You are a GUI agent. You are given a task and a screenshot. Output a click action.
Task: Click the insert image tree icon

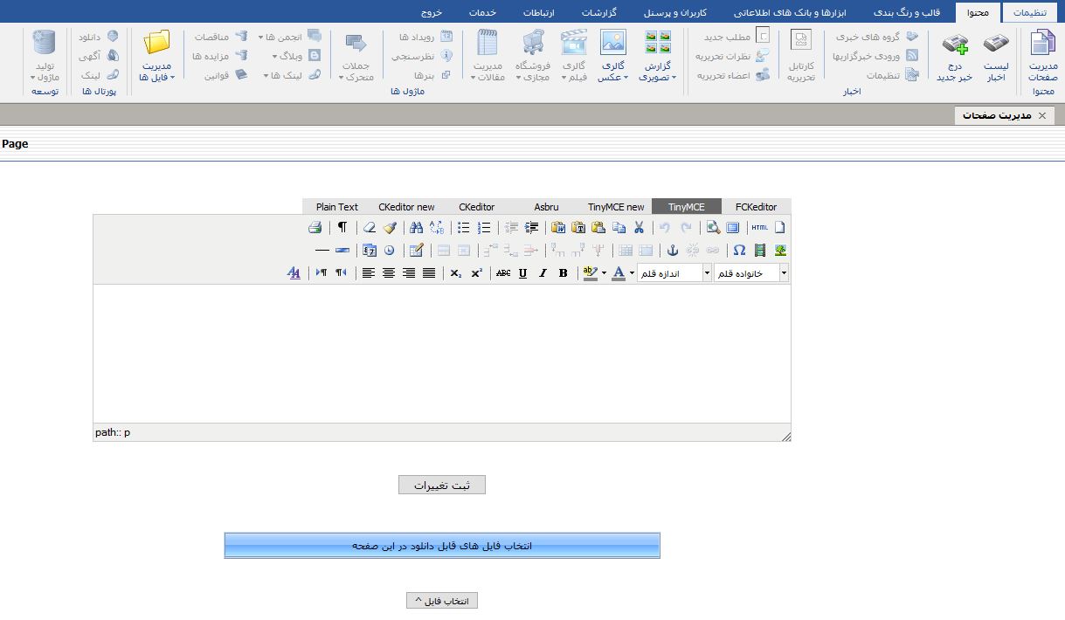pyautogui.click(x=780, y=251)
